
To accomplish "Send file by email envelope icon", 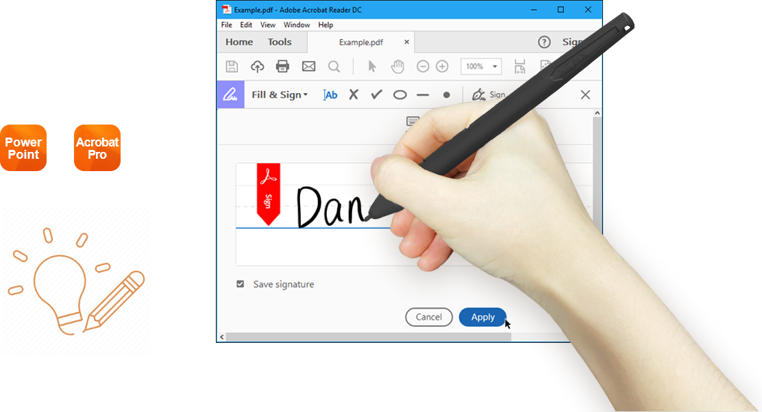I will (x=308, y=66).
